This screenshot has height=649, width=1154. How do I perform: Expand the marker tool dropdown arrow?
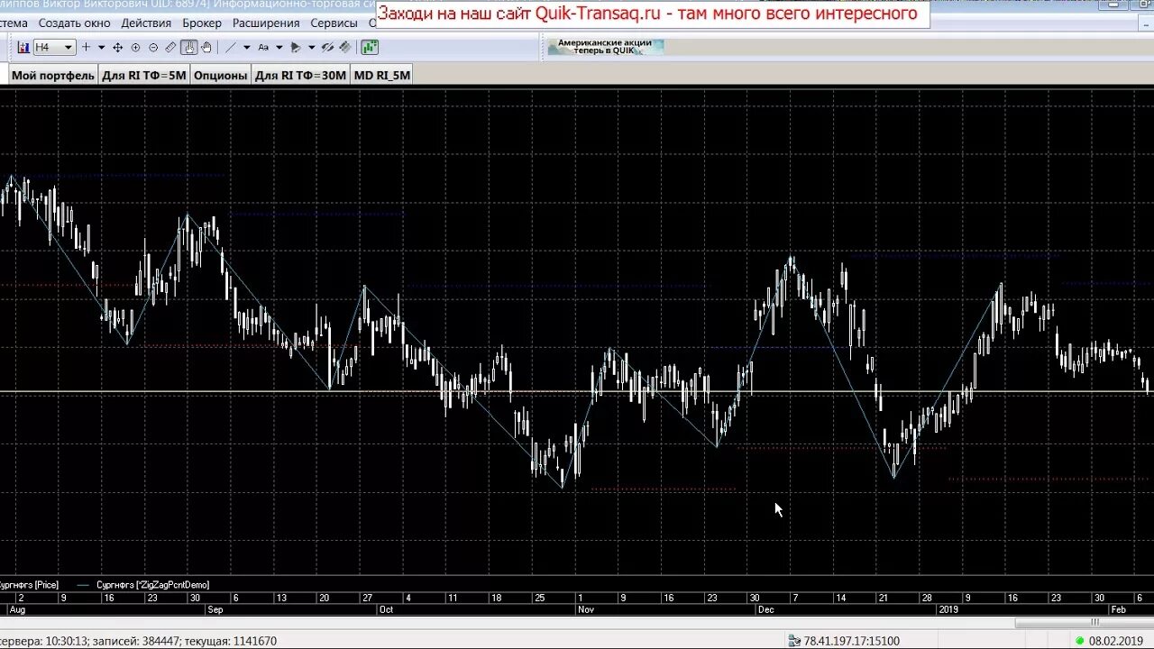312,47
